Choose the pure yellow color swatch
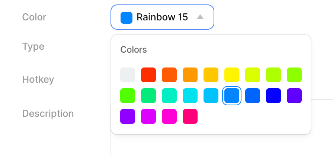Screen dimensions: 333x155 pyautogui.click(x=232, y=75)
